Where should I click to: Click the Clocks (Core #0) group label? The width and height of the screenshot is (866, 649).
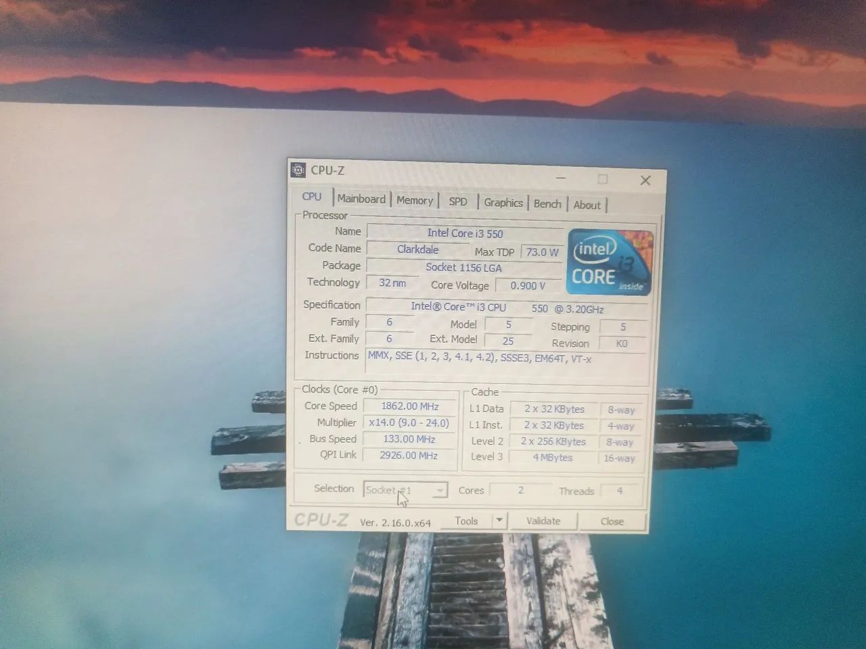click(340, 389)
